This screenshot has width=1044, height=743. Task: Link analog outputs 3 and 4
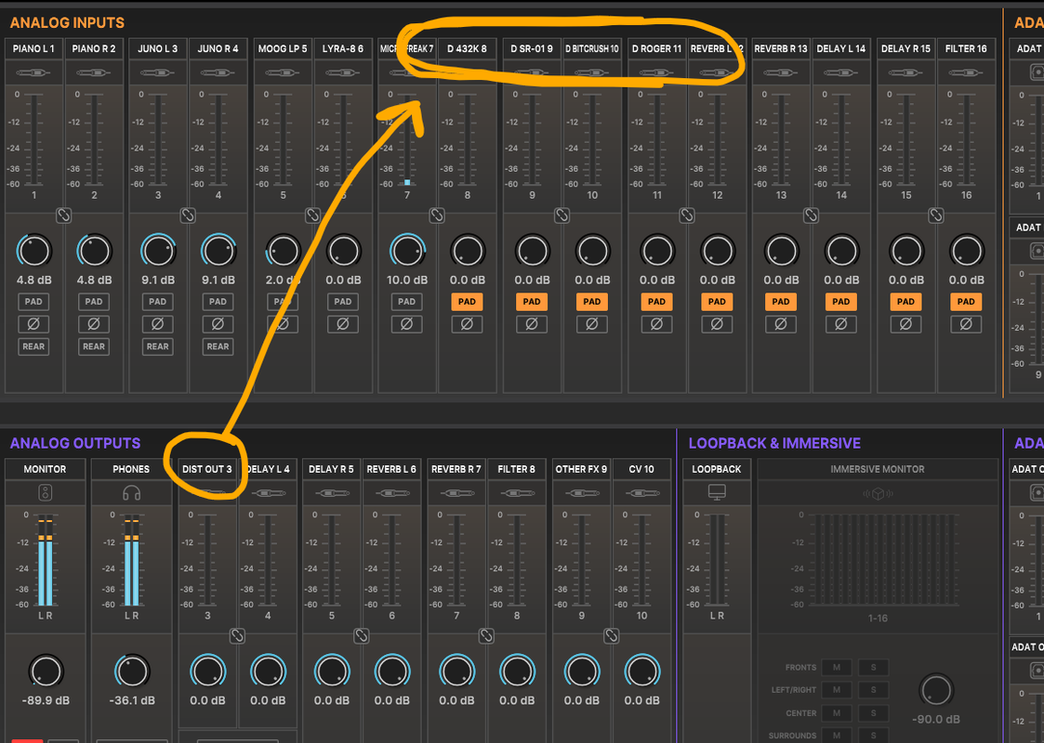click(237, 636)
